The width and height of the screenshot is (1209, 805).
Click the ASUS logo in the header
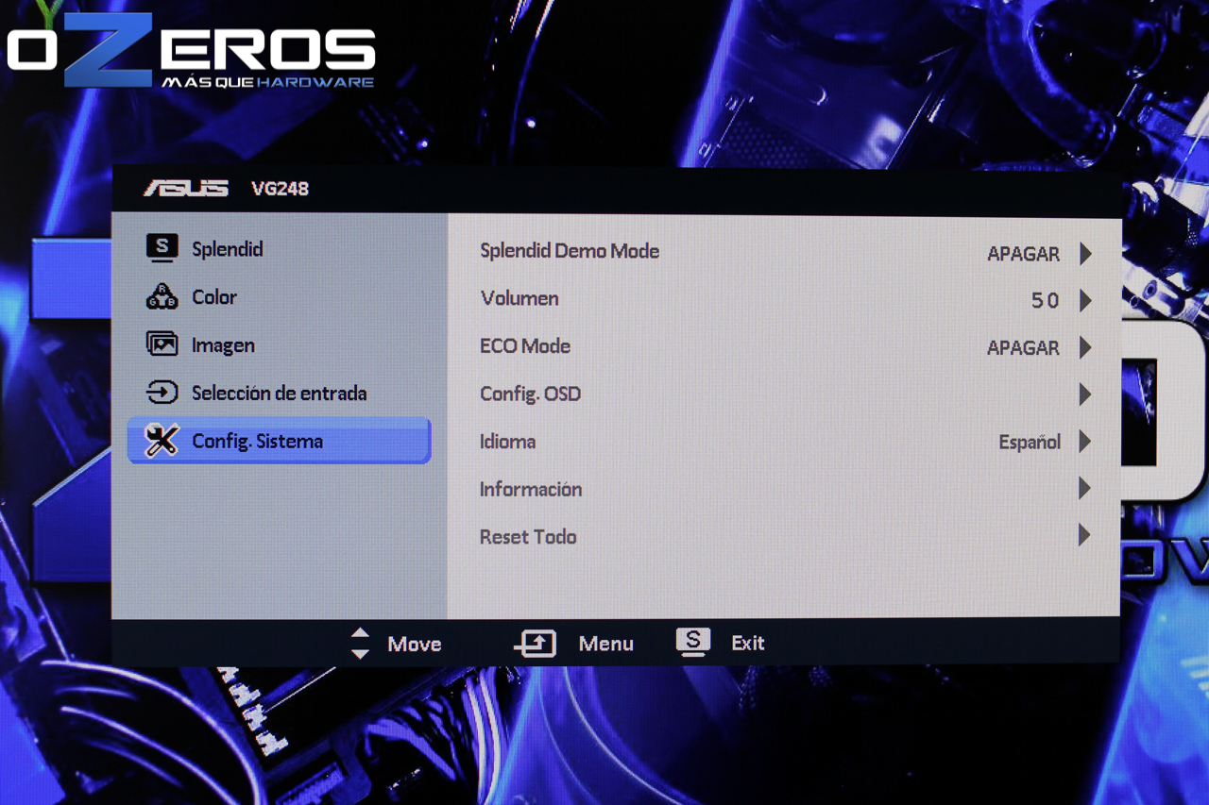coord(185,188)
